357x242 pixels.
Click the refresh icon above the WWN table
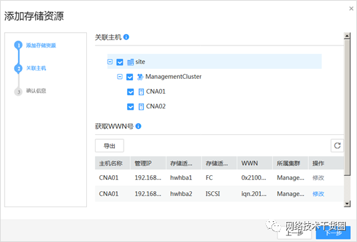pyautogui.click(x=337, y=146)
